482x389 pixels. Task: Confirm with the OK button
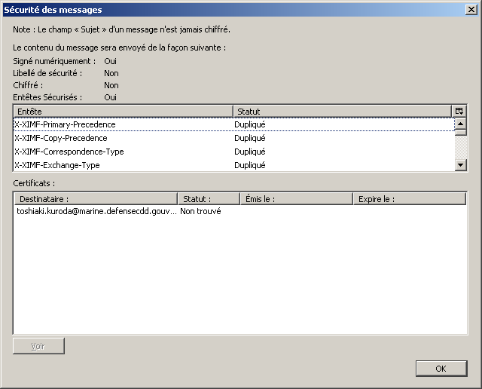tap(441, 368)
